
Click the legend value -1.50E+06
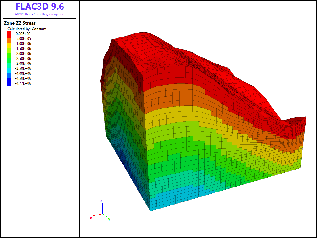pyautogui.click(x=23, y=49)
